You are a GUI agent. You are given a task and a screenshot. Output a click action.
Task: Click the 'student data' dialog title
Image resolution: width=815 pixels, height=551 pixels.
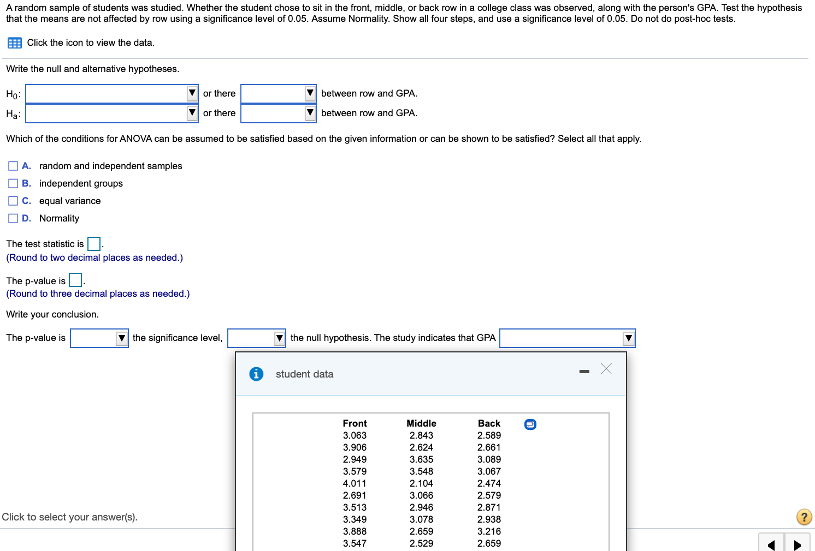pos(304,374)
